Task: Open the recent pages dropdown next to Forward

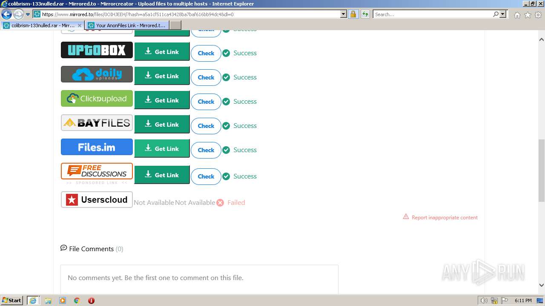Action: coord(28,14)
